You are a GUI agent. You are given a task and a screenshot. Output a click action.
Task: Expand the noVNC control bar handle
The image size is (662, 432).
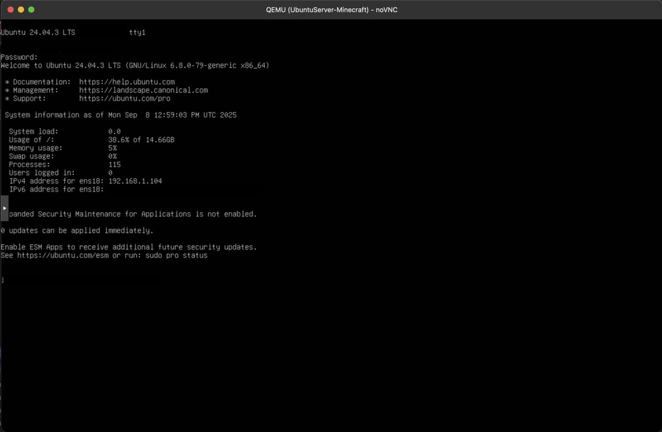pyautogui.click(x=3, y=208)
